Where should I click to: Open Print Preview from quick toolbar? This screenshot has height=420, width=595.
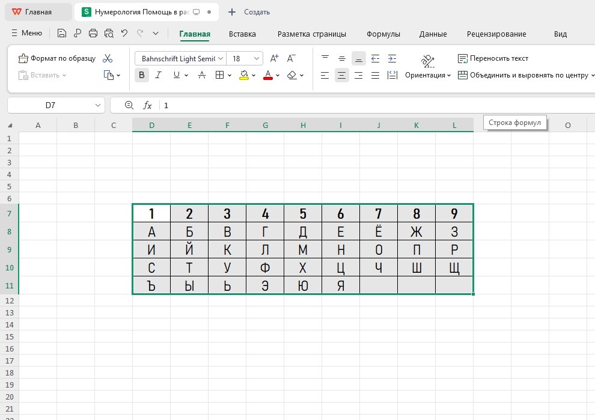(109, 34)
